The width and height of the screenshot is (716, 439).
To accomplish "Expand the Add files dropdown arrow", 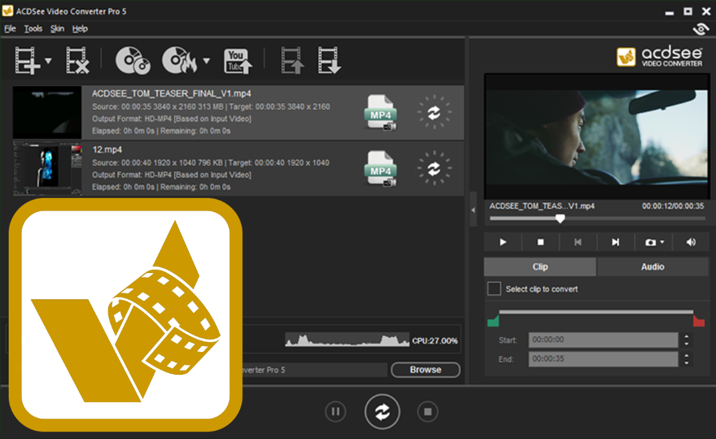I will tap(48, 60).
